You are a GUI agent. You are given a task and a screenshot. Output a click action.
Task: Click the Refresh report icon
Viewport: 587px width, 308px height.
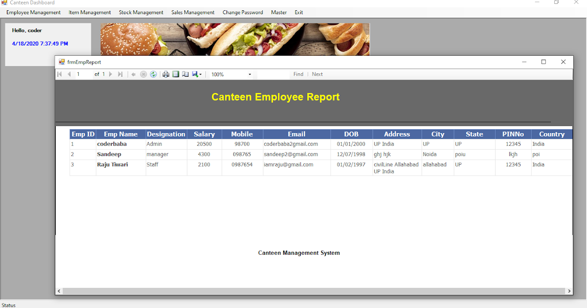pos(154,74)
